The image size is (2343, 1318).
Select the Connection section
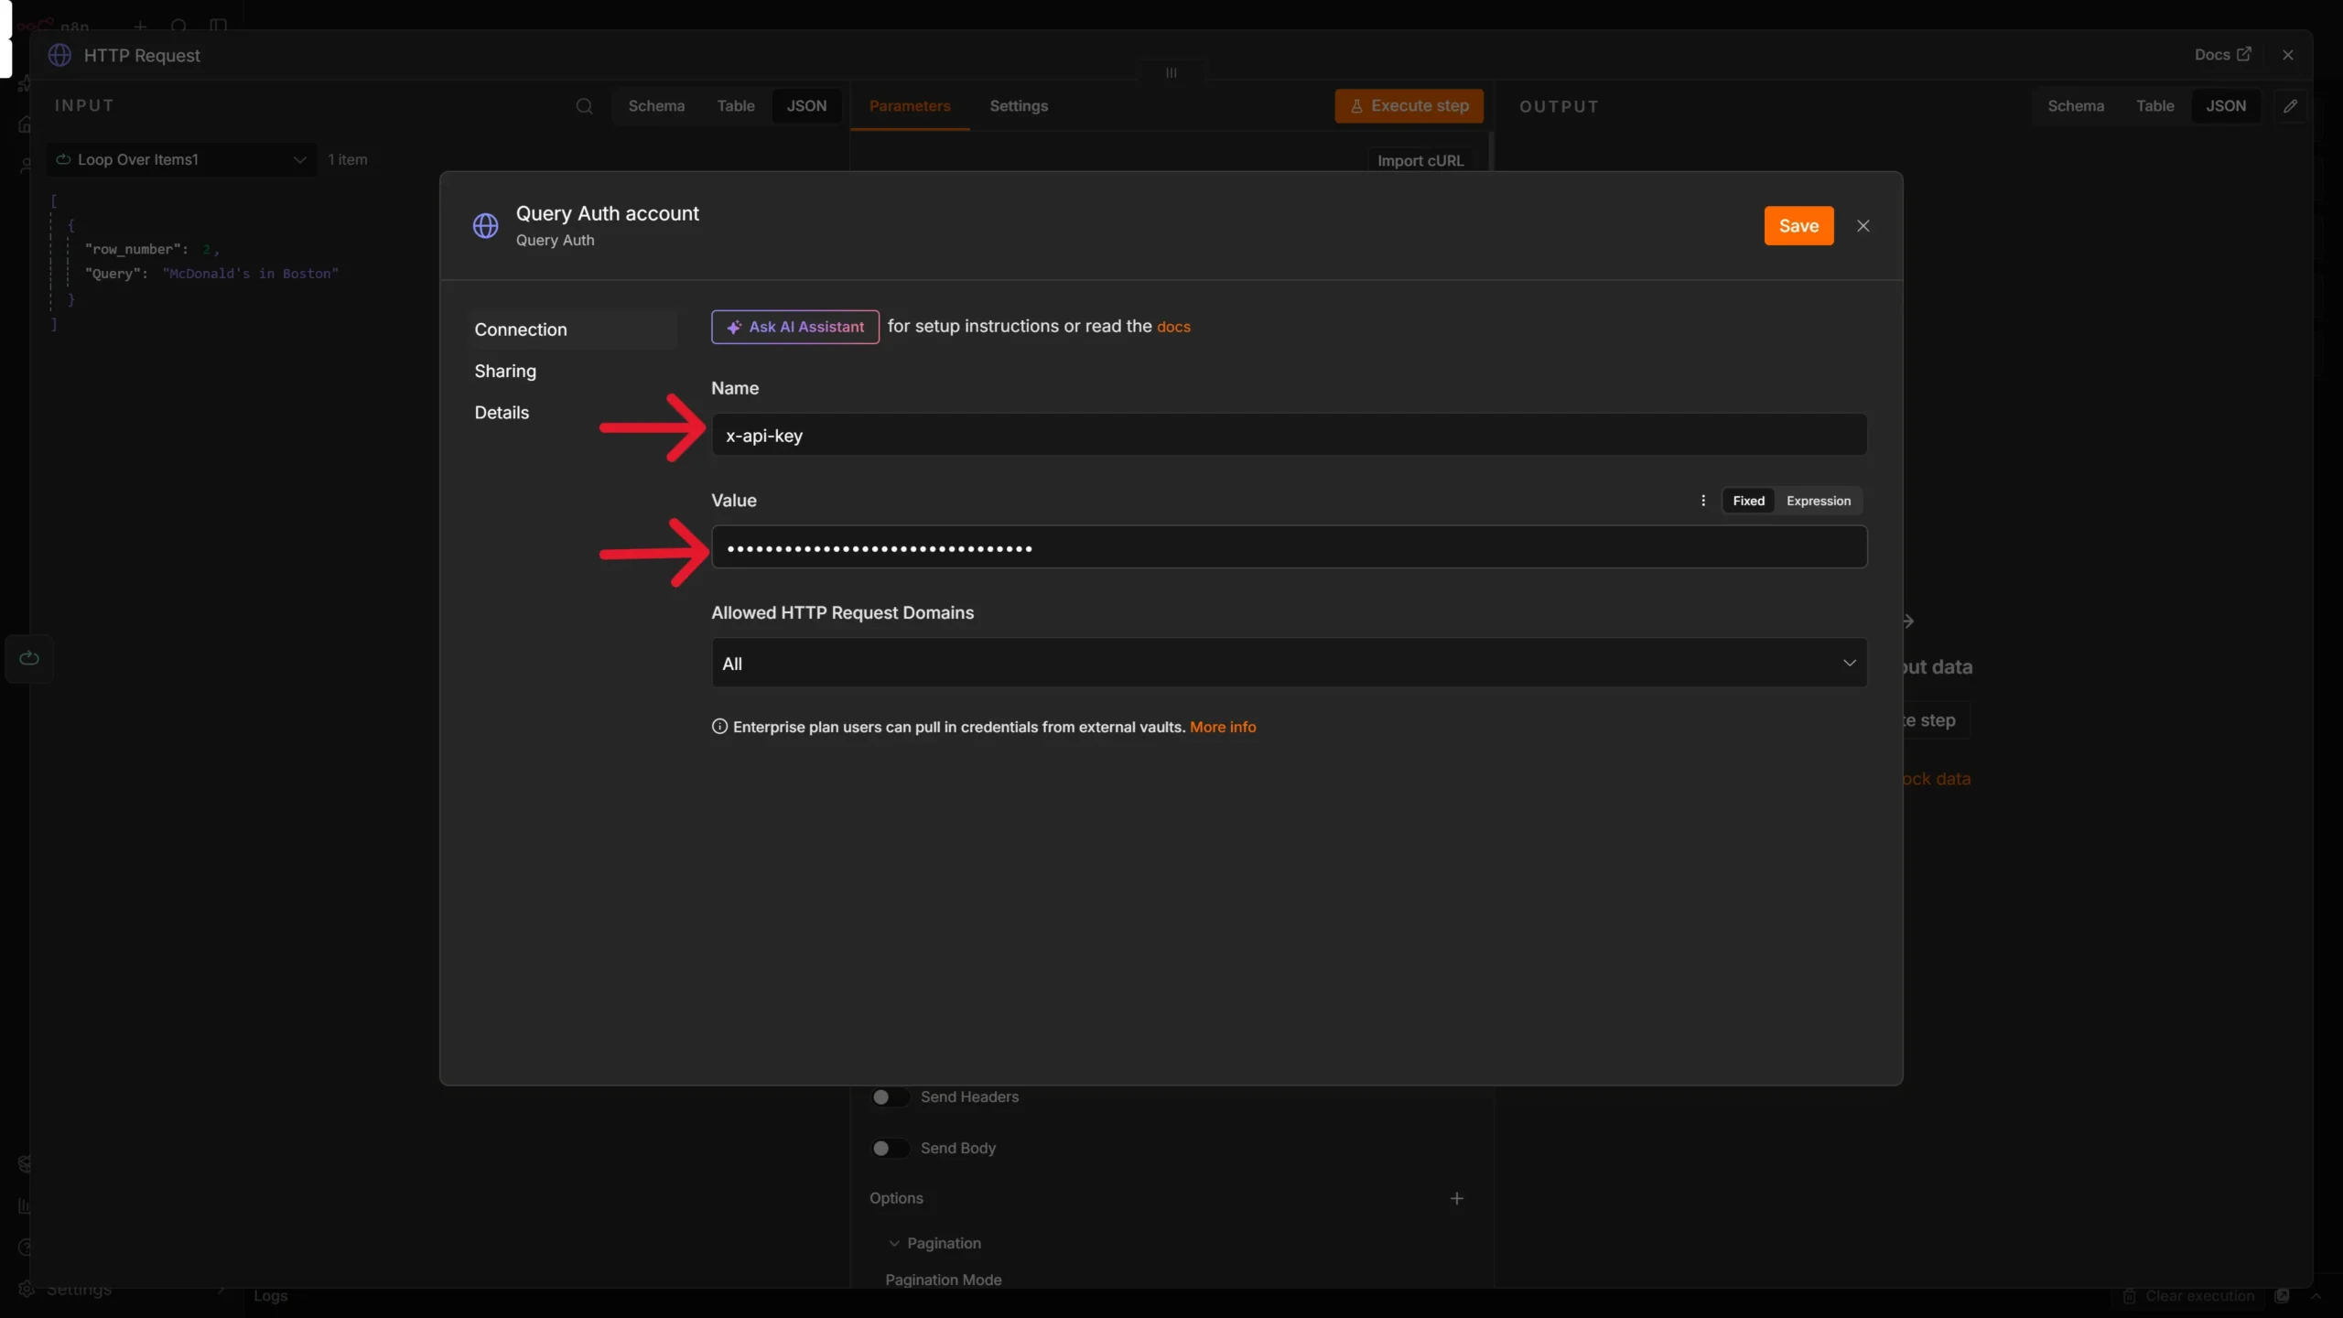(x=572, y=329)
